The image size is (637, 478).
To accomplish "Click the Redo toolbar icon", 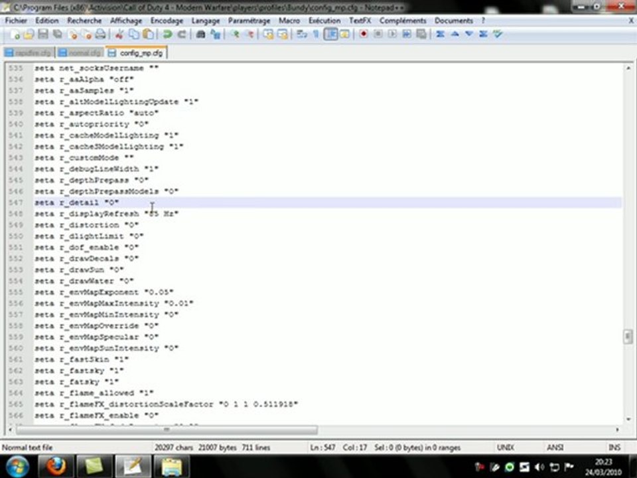I will (x=182, y=35).
